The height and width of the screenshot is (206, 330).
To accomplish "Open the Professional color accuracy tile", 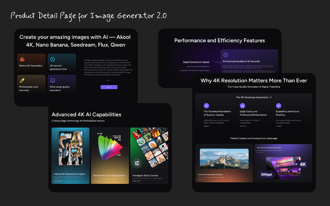I will (x=31, y=84).
